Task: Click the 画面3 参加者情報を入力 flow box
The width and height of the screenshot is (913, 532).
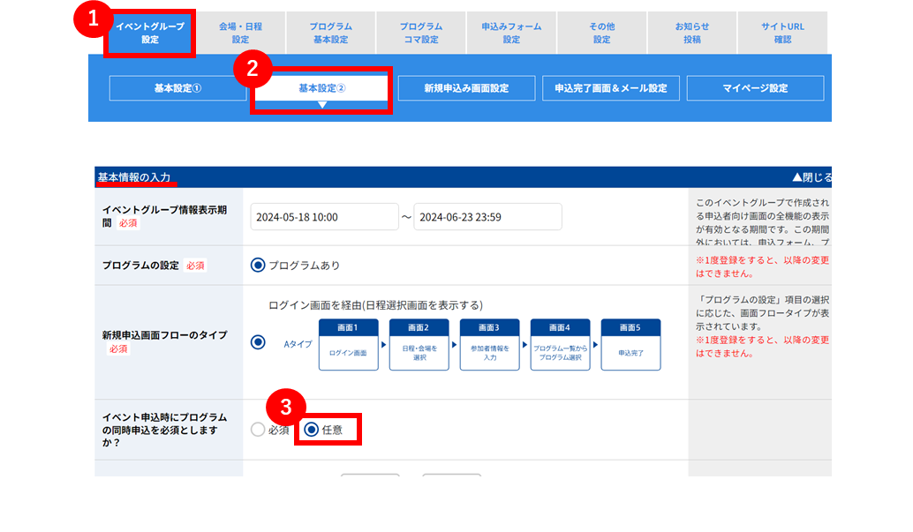Action: click(x=490, y=345)
